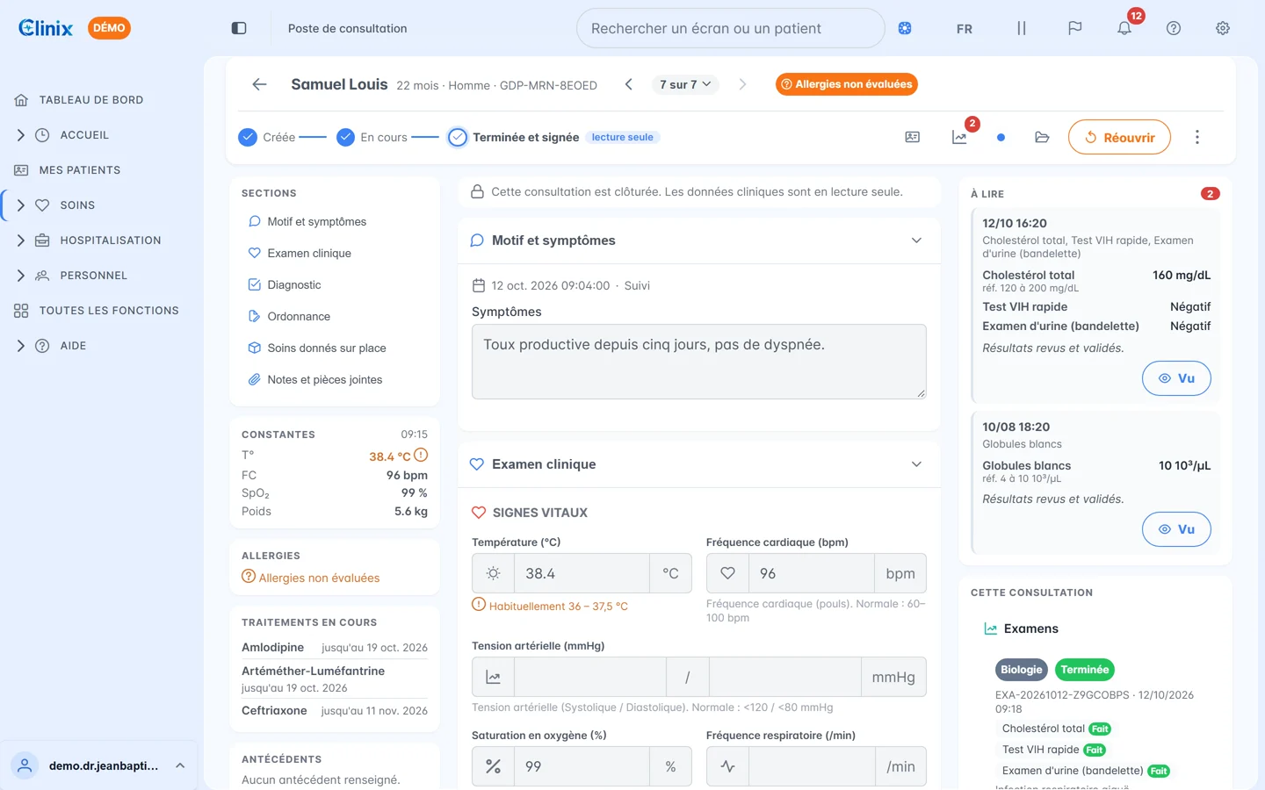
Task: Click the Symptômes text area
Action: (699, 362)
